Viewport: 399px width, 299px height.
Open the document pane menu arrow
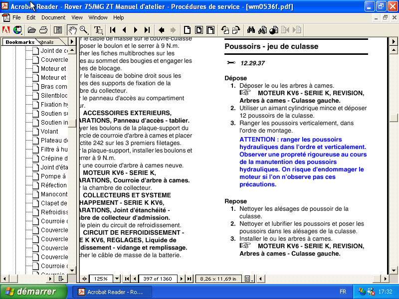tap(394, 41)
